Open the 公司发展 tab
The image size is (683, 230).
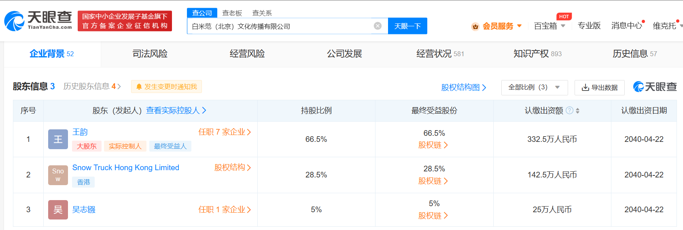pyautogui.click(x=344, y=54)
